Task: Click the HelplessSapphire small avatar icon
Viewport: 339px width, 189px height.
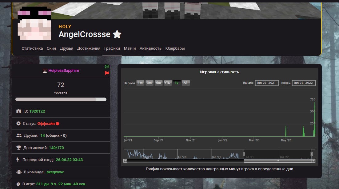Action: (45, 71)
